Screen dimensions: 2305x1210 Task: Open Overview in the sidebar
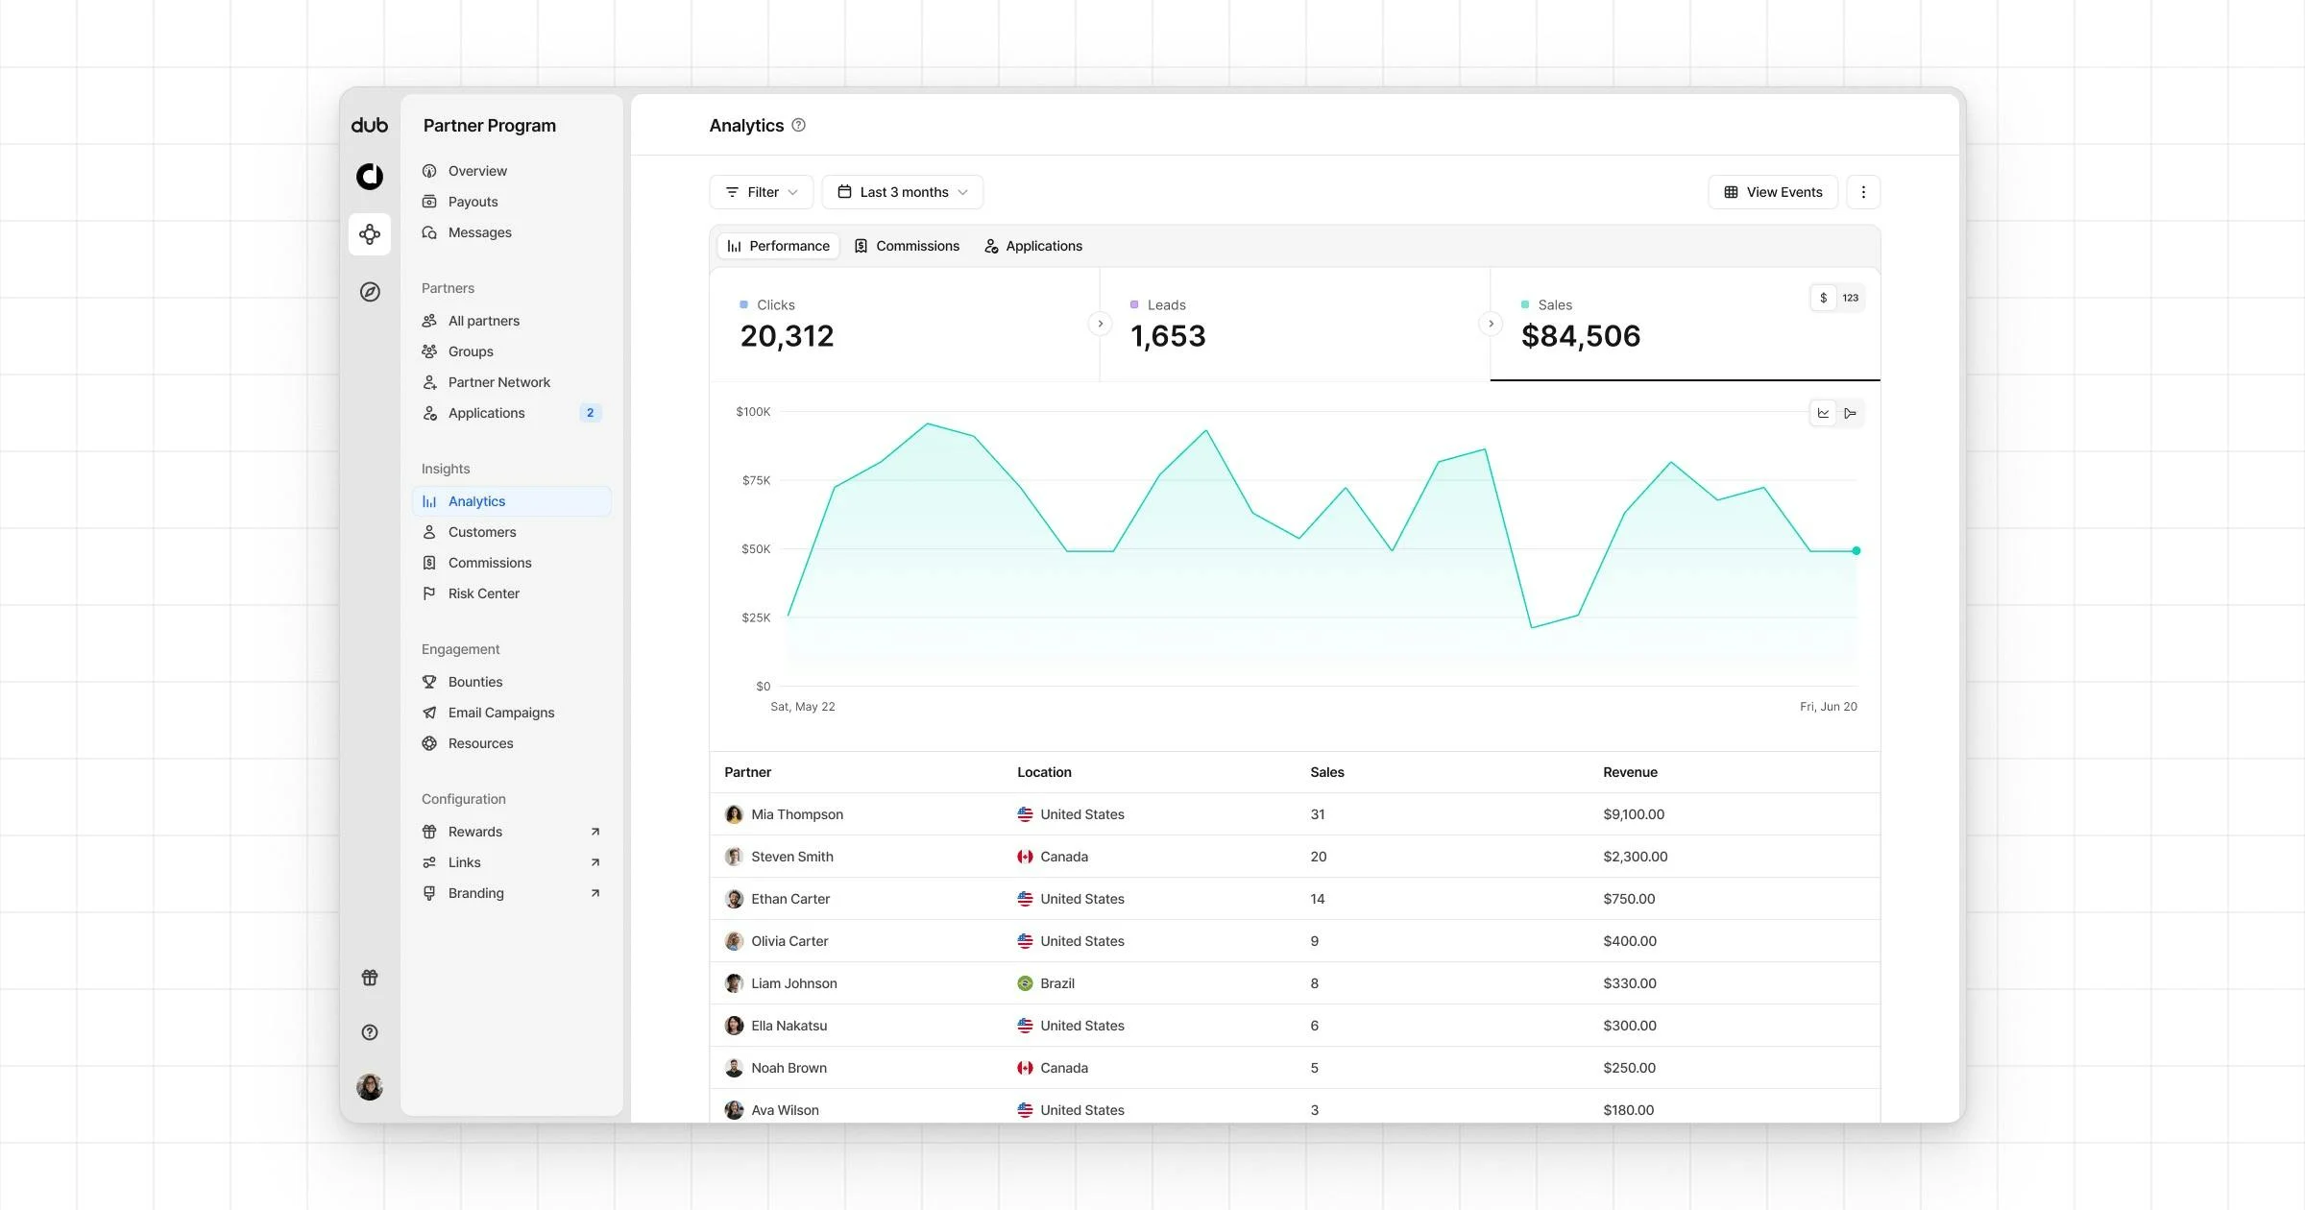tap(512, 171)
